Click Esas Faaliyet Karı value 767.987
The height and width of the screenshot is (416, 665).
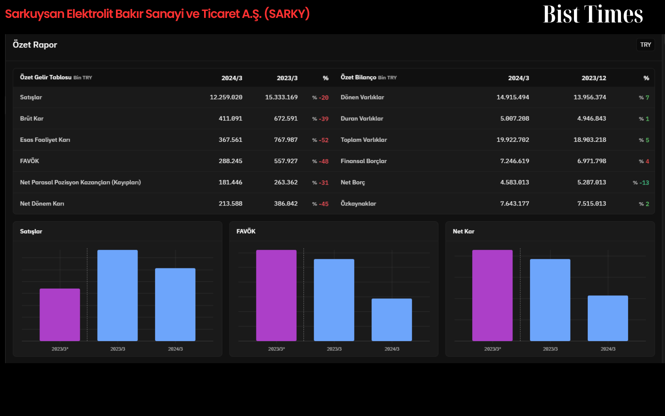pos(286,140)
